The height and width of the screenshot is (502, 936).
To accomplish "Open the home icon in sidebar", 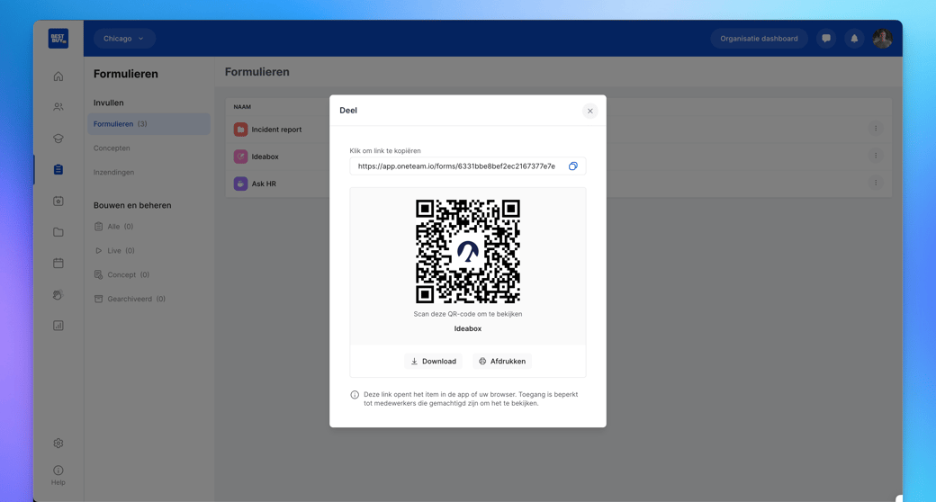I will 58,76.
